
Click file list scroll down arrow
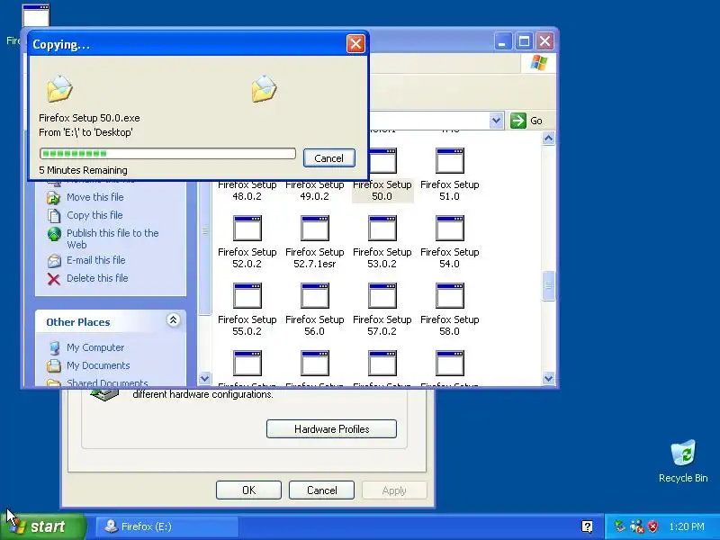click(x=548, y=378)
